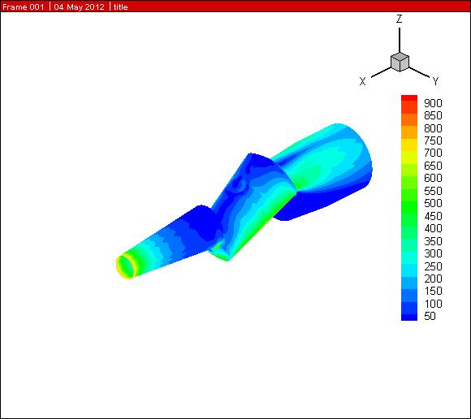
Task: Click the 'Frame 001' header text
Action: pyautogui.click(x=23, y=6)
